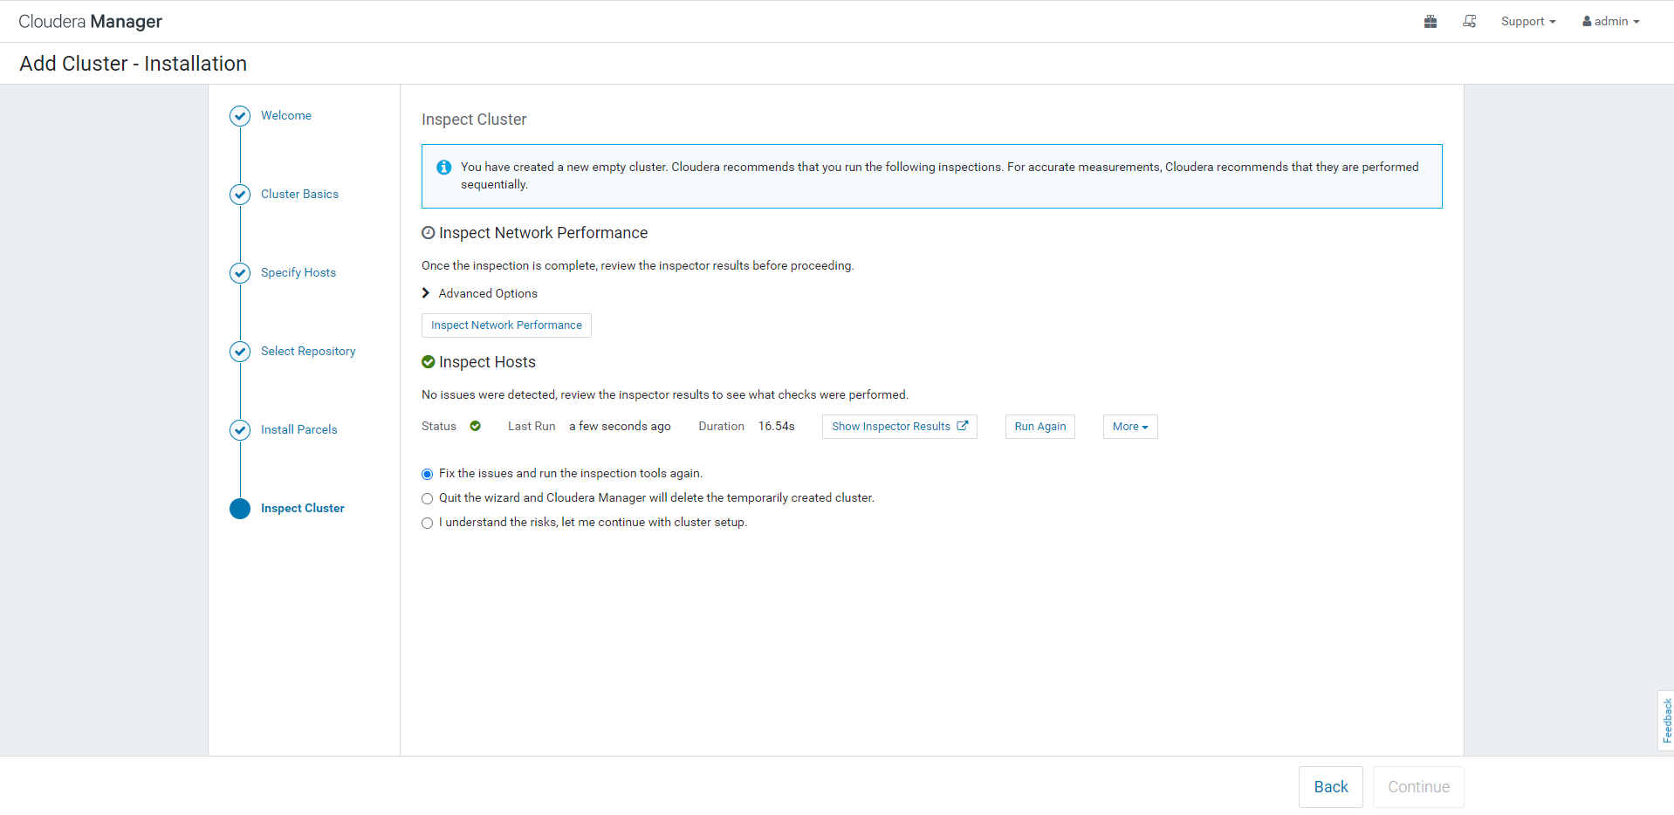Viewport: 1674px width, 815px height.
Task: Open the More dropdown
Action: pos(1130,427)
